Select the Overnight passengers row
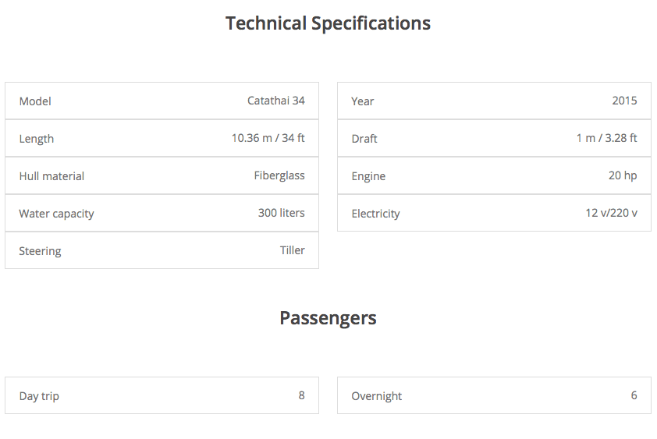Viewport: 657px width, 439px height. 494,396
